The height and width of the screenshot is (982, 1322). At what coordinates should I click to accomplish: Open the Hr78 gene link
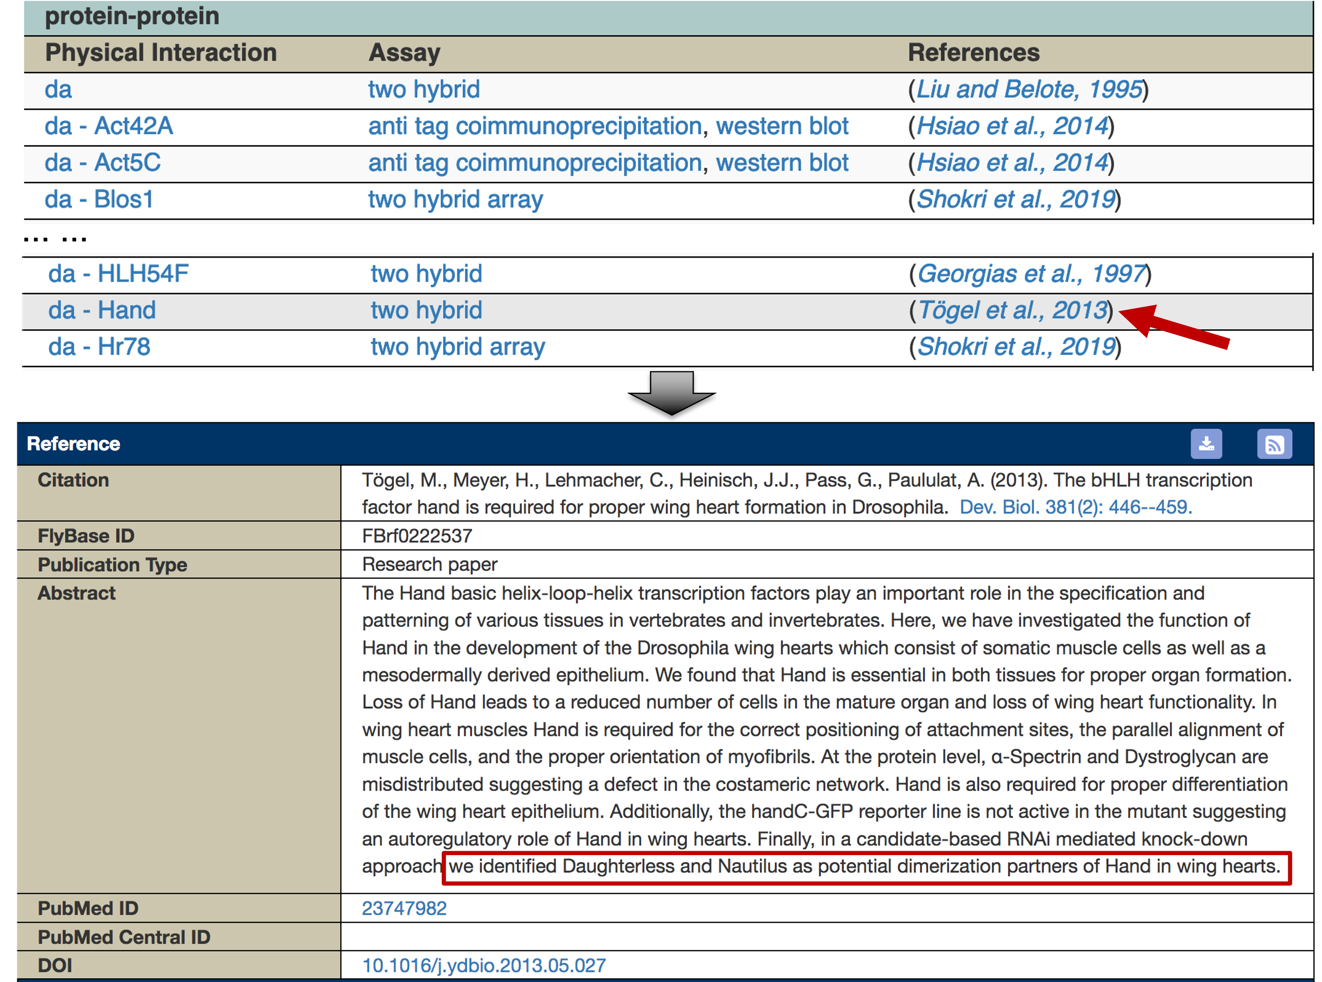click(x=124, y=347)
